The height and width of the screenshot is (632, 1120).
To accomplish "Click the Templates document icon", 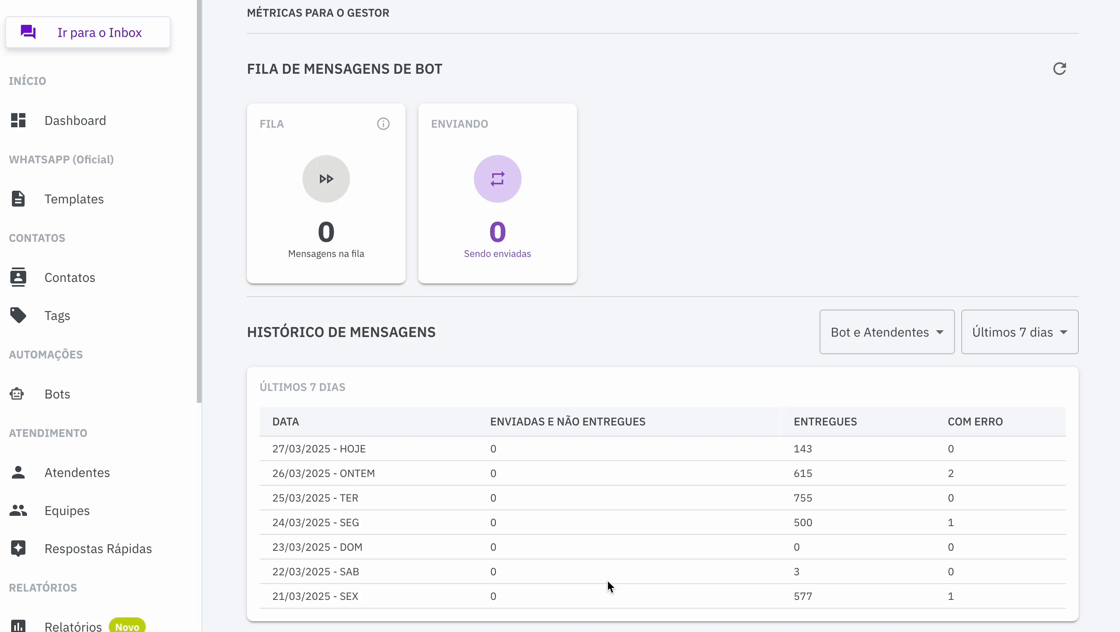I will (18, 199).
